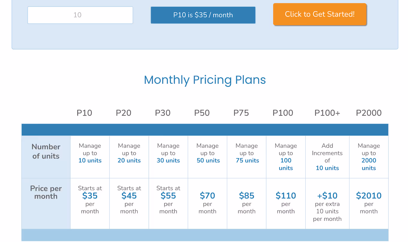
Task: Click the '$45 per month' pricing cell
Action: (x=129, y=200)
